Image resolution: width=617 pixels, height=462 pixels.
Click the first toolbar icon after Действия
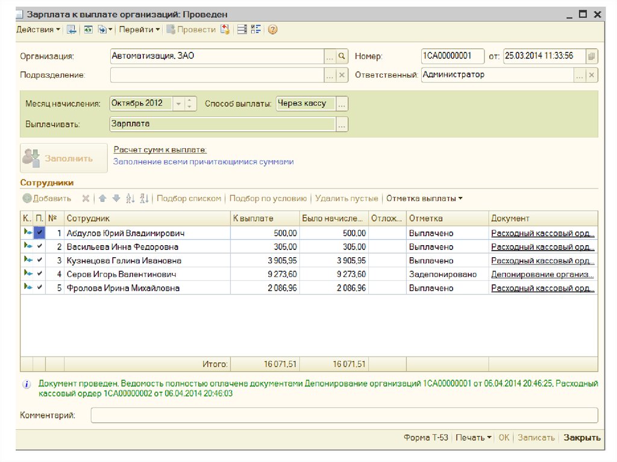[x=72, y=30]
